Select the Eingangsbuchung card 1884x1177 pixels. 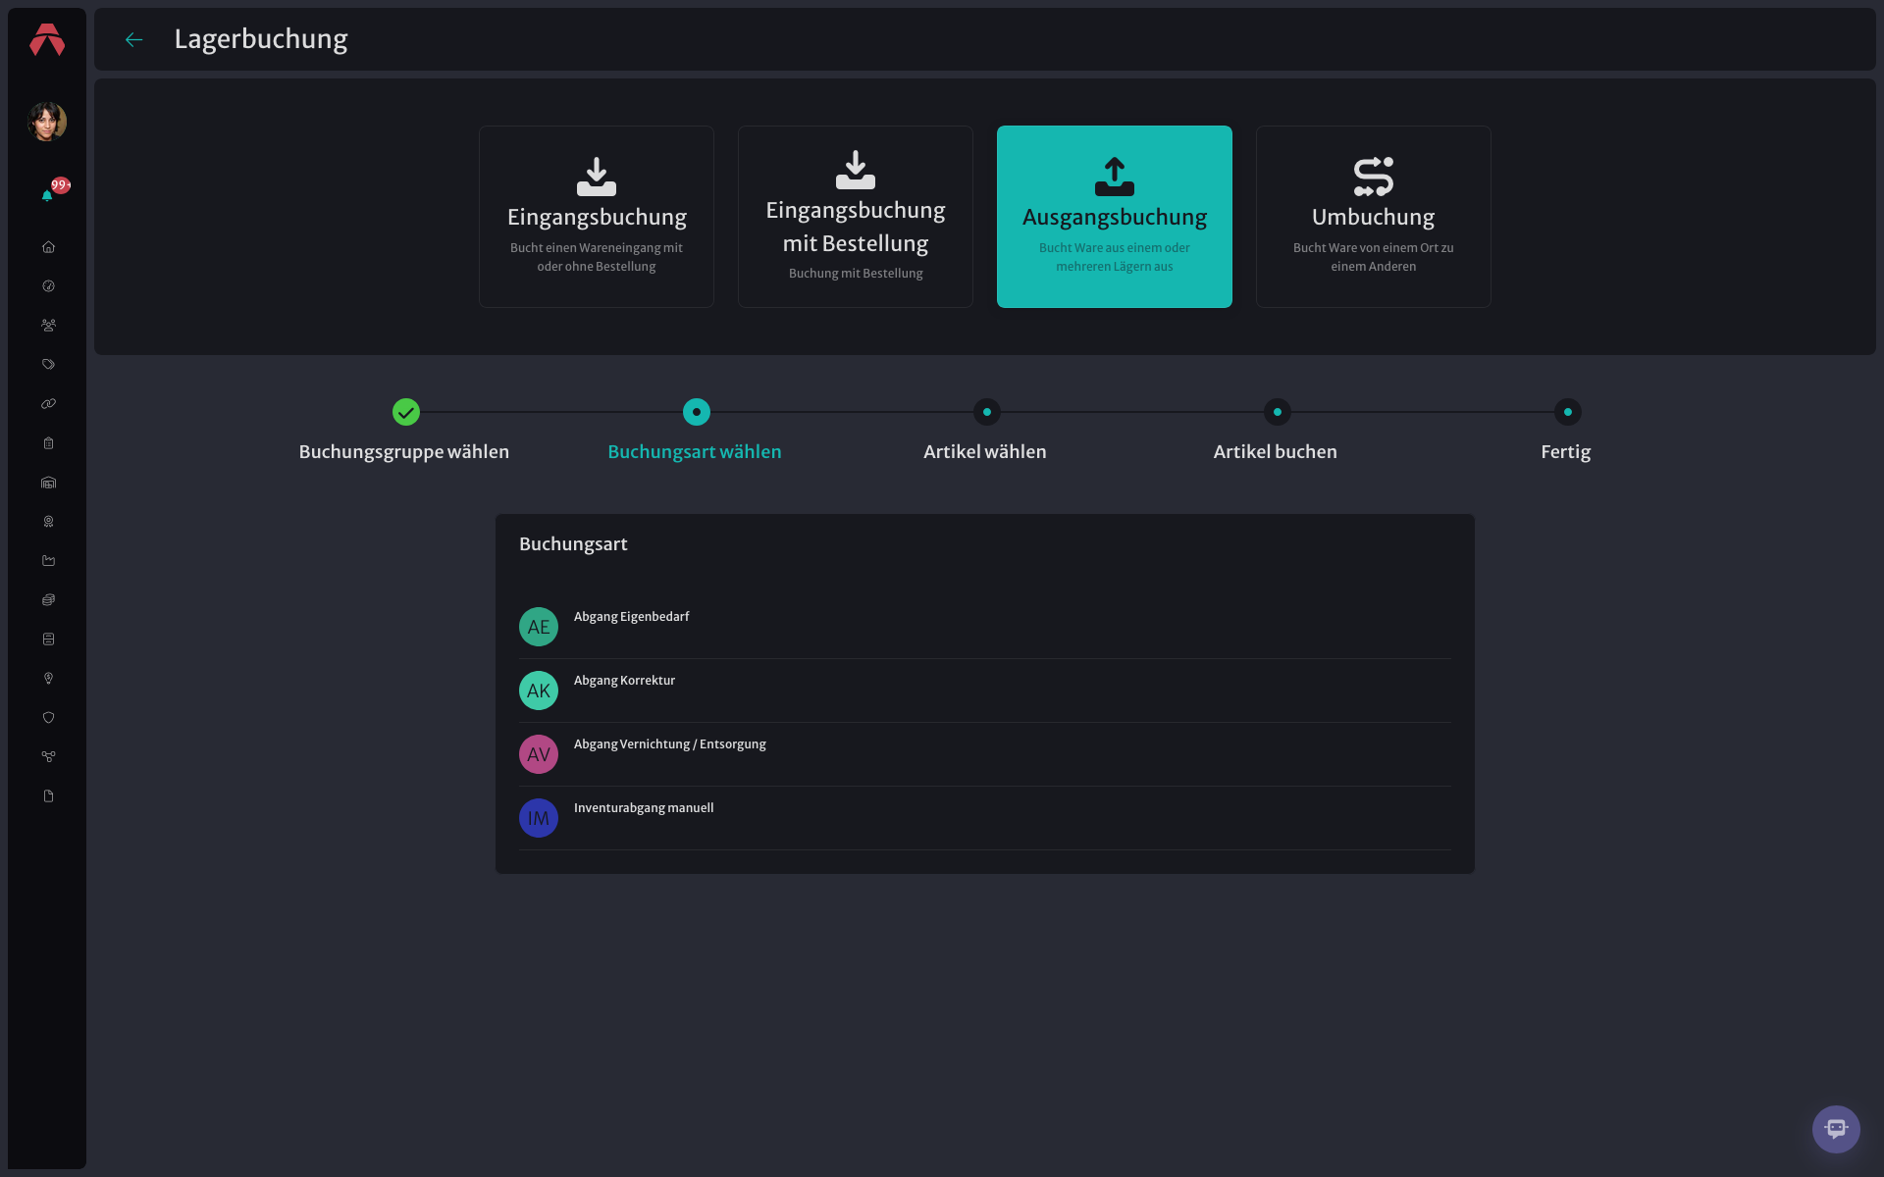click(597, 217)
